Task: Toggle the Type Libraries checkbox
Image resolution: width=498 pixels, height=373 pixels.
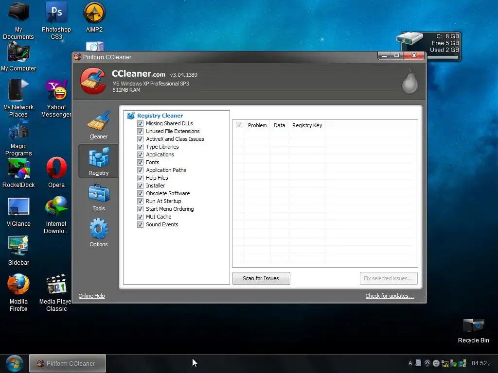Action: point(140,147)
